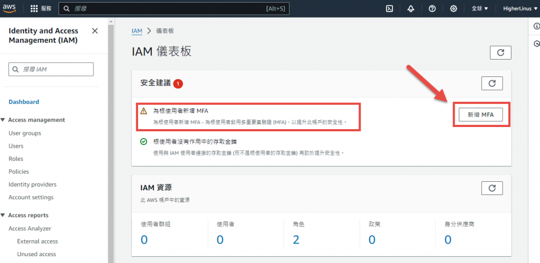Screen dimensions: 540x263
Task: Click the red security recommendations badge
Action: click(x=178, y=84)
